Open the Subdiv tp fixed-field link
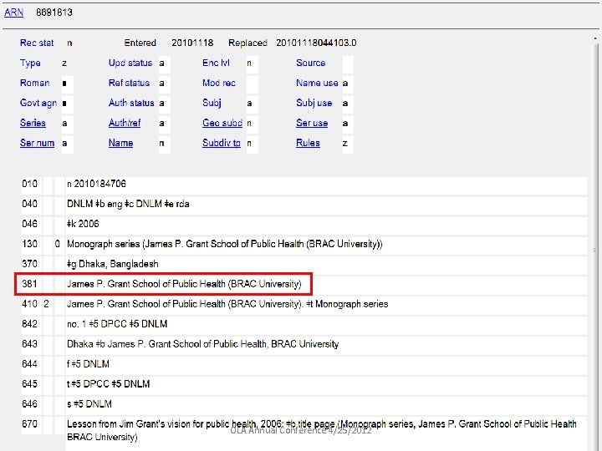 click(x=222, y=143)
